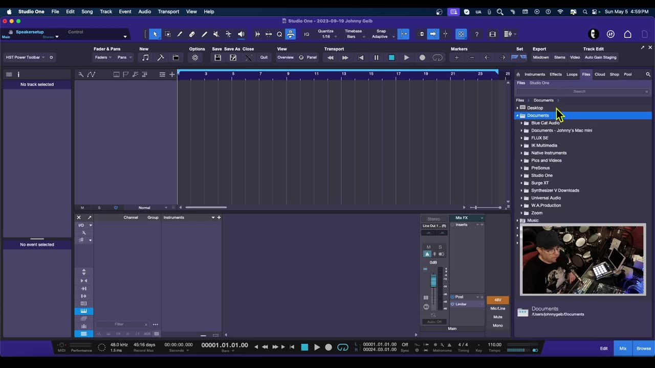Click the arrangement horizontal scrollbar

pos(206,208)
